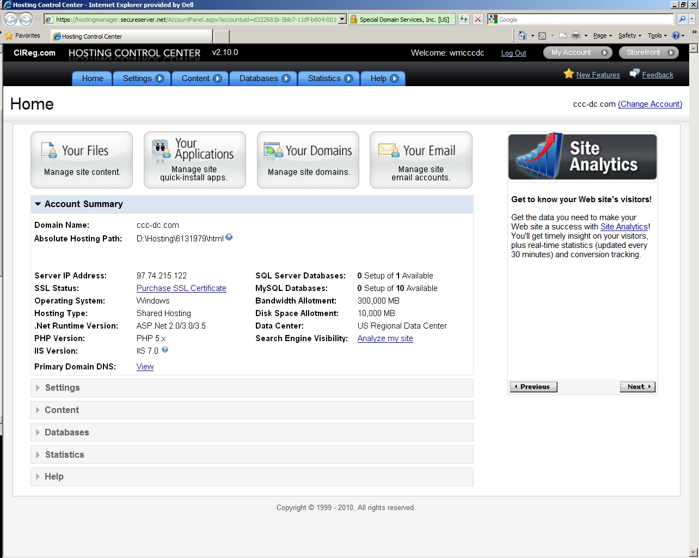The height and width of the screenshot is (558, 699).
Task: Click the Next button in the promo panel
Action: pos(637,387)
